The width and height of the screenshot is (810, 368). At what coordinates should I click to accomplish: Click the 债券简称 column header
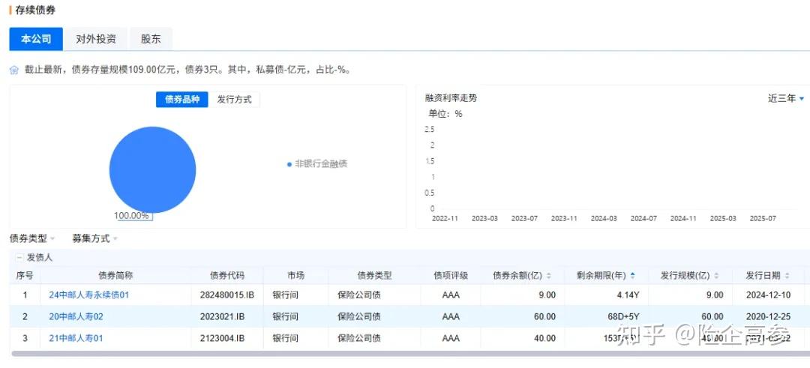tap(115, 276)
